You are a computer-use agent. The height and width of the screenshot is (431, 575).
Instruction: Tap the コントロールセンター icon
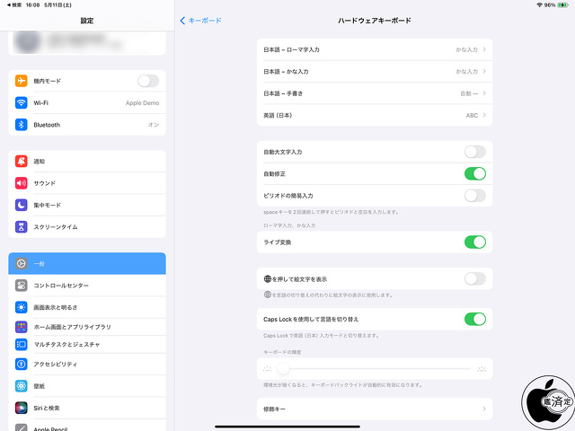[x=22, y=286]
